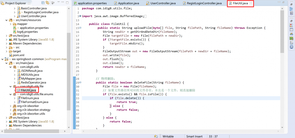
Task: Select FileEnum.java in tree
Action: click(30, 98)
